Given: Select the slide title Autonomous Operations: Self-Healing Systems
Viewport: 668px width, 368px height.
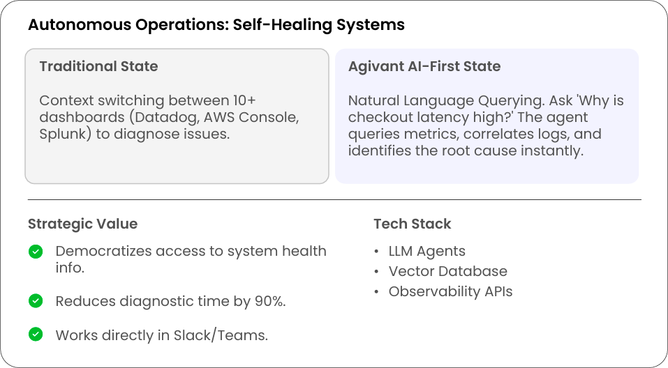Looking at the screenshot, I should point(216,25).
